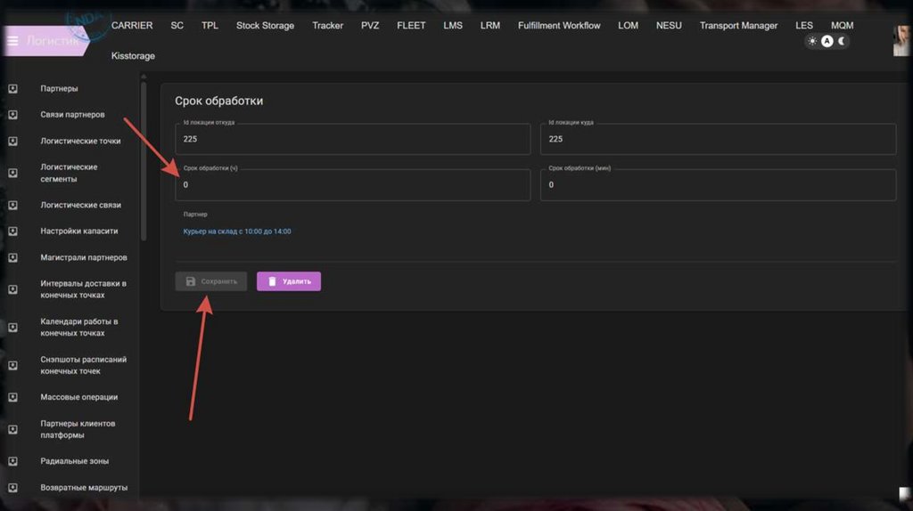Viewport: 913px width, 511px height.
Task: Open the Stock Storage tab
Action: pyautogui.click(x=265, y=26)
